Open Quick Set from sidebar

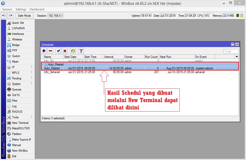point(18,23)
